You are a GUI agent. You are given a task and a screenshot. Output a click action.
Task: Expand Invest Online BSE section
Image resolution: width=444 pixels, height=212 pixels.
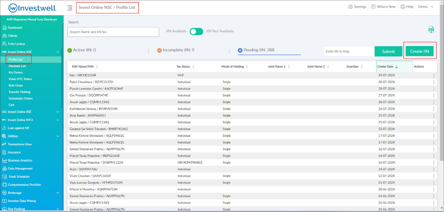coord(58,112)
